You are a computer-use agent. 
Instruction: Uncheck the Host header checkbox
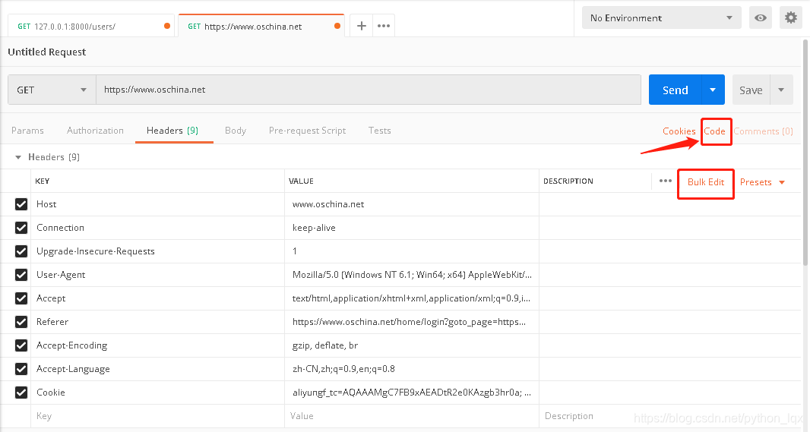pyautogui.click(x=21, y=204)
